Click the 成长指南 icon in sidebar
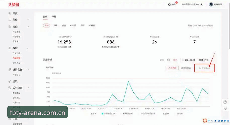This screenshot has width=230, height=125. 10,88
